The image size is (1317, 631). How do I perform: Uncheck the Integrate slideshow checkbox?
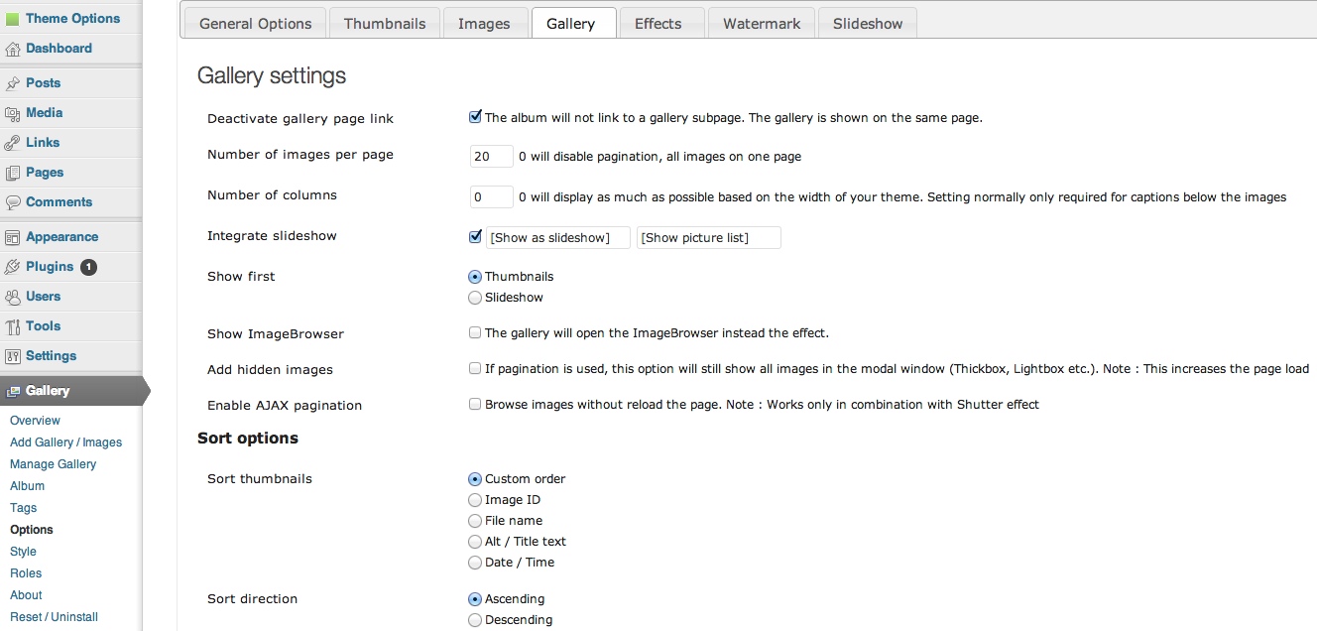click(x=475, y=237)
